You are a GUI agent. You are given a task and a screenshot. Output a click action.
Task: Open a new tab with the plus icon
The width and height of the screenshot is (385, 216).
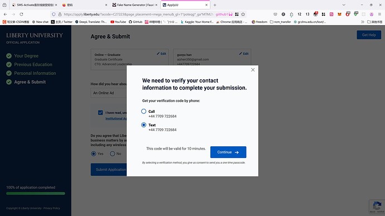coord(215,5)
